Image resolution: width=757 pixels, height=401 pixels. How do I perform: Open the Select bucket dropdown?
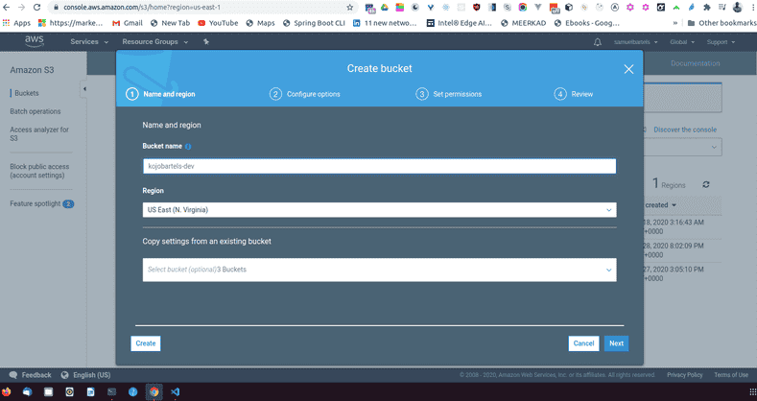380,270
